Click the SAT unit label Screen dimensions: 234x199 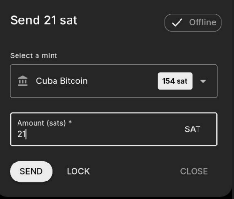[193, 129]
